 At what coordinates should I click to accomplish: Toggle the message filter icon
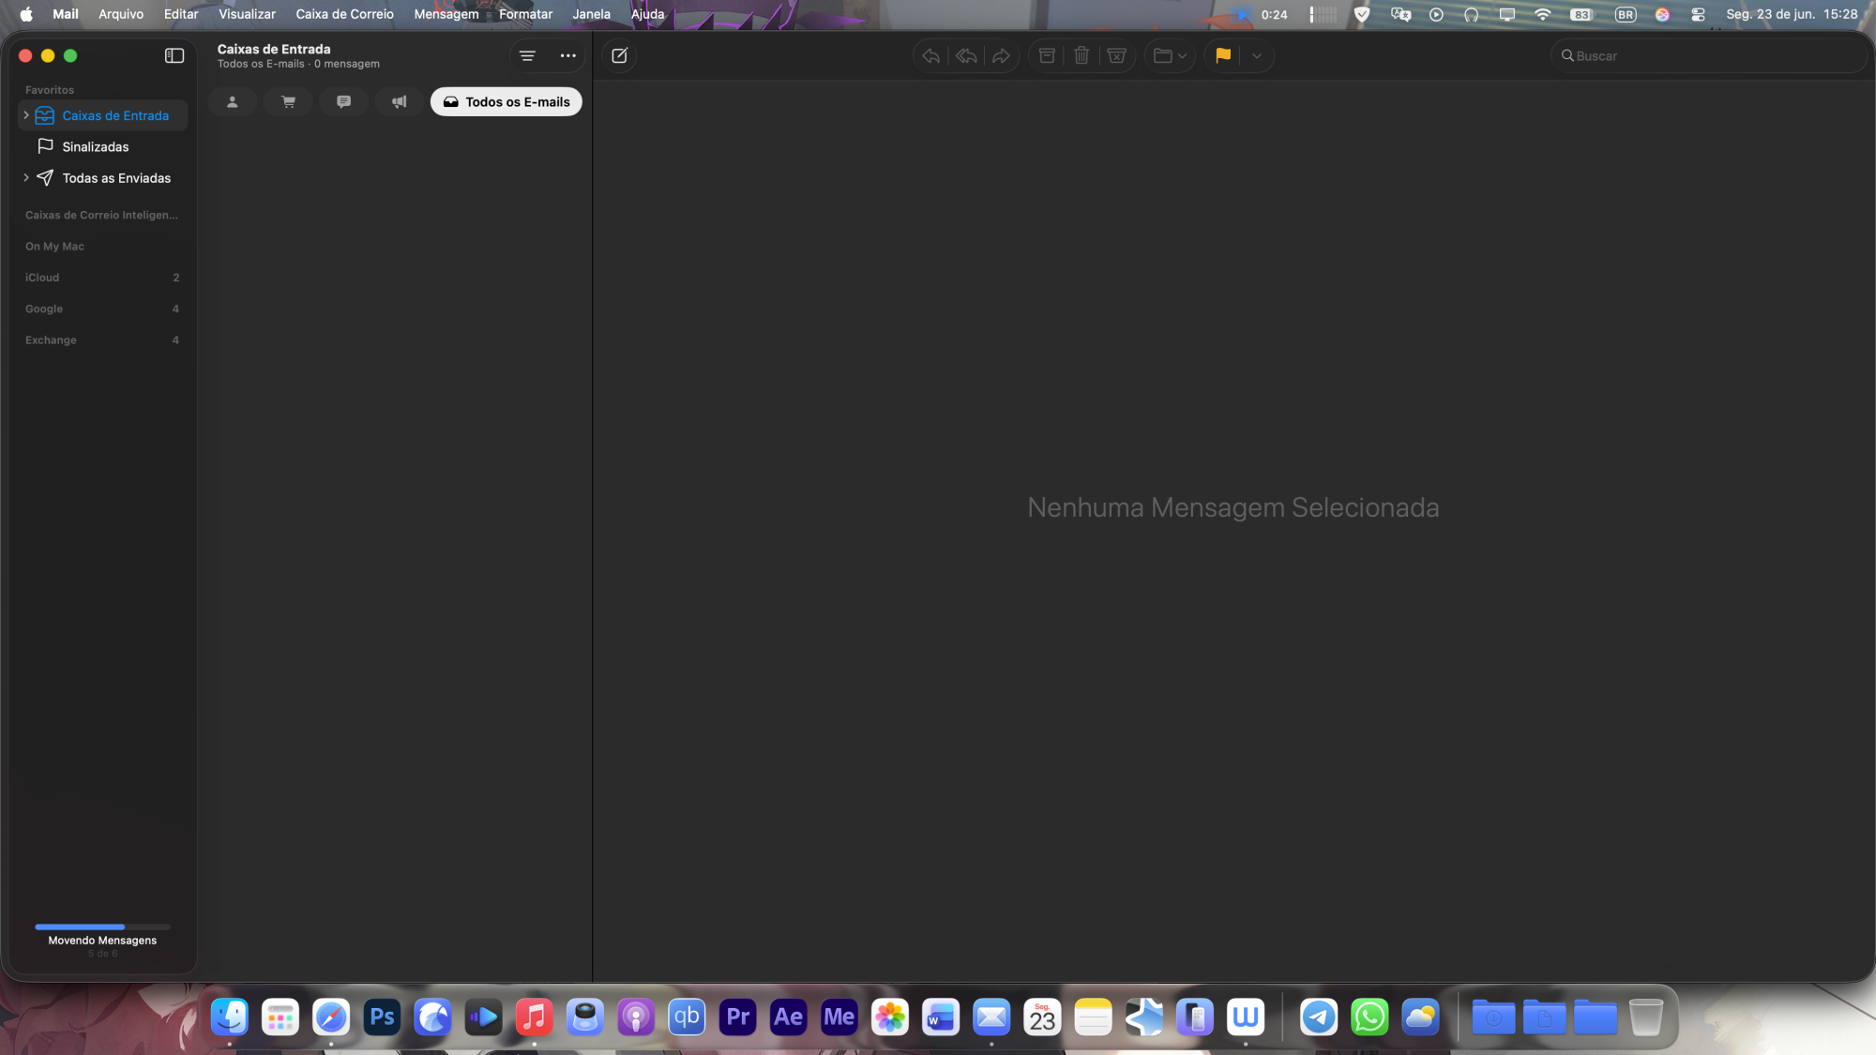(527, 56)
